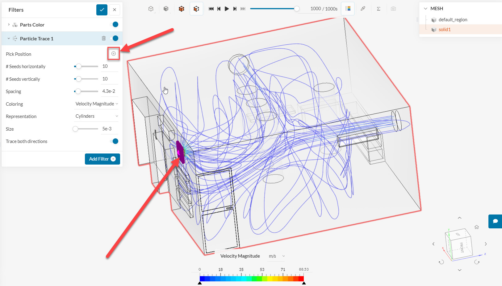
Task: Apply filters using the blue checkmark button
Action: pyautogui.click(x=102, y=10)
